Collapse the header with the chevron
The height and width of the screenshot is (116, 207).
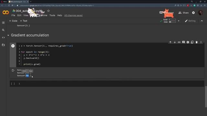[202, 21]
